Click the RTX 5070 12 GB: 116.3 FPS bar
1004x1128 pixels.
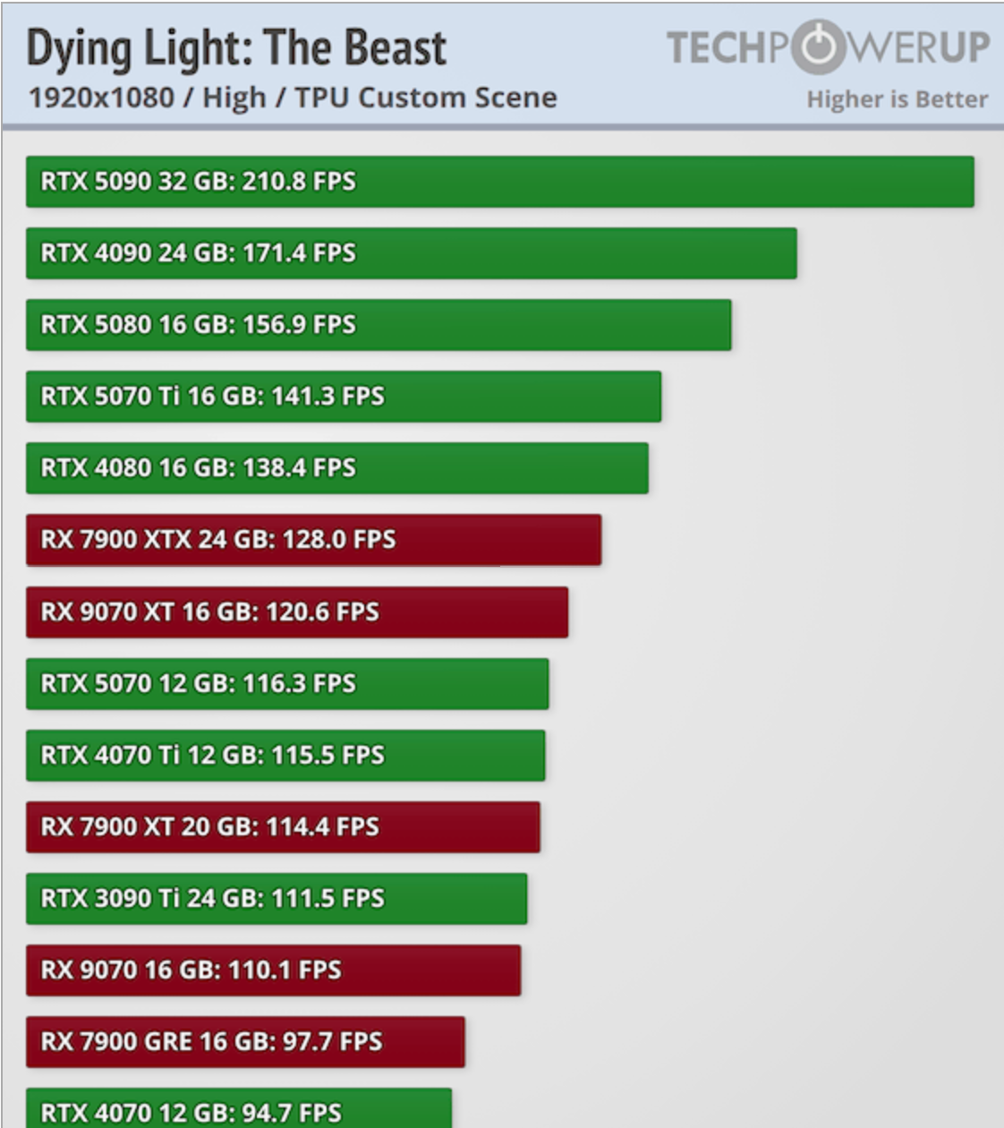pos(287,684)
